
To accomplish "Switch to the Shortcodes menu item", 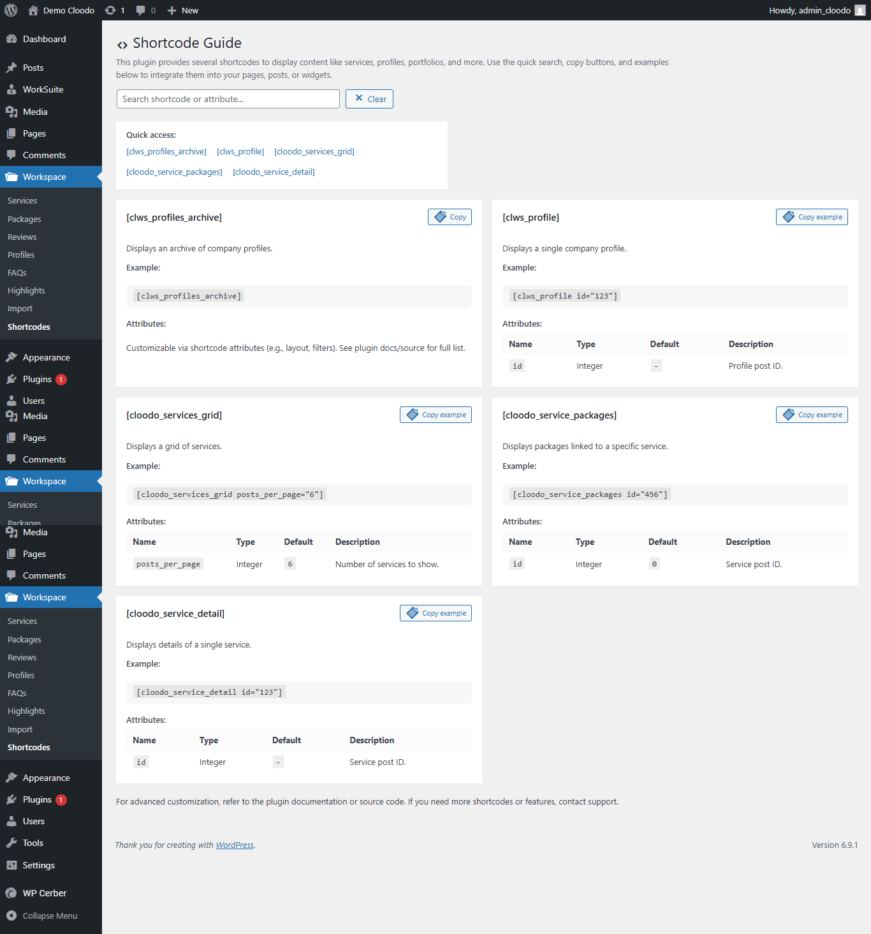I will pyautogui.click(x=28, y=327).
